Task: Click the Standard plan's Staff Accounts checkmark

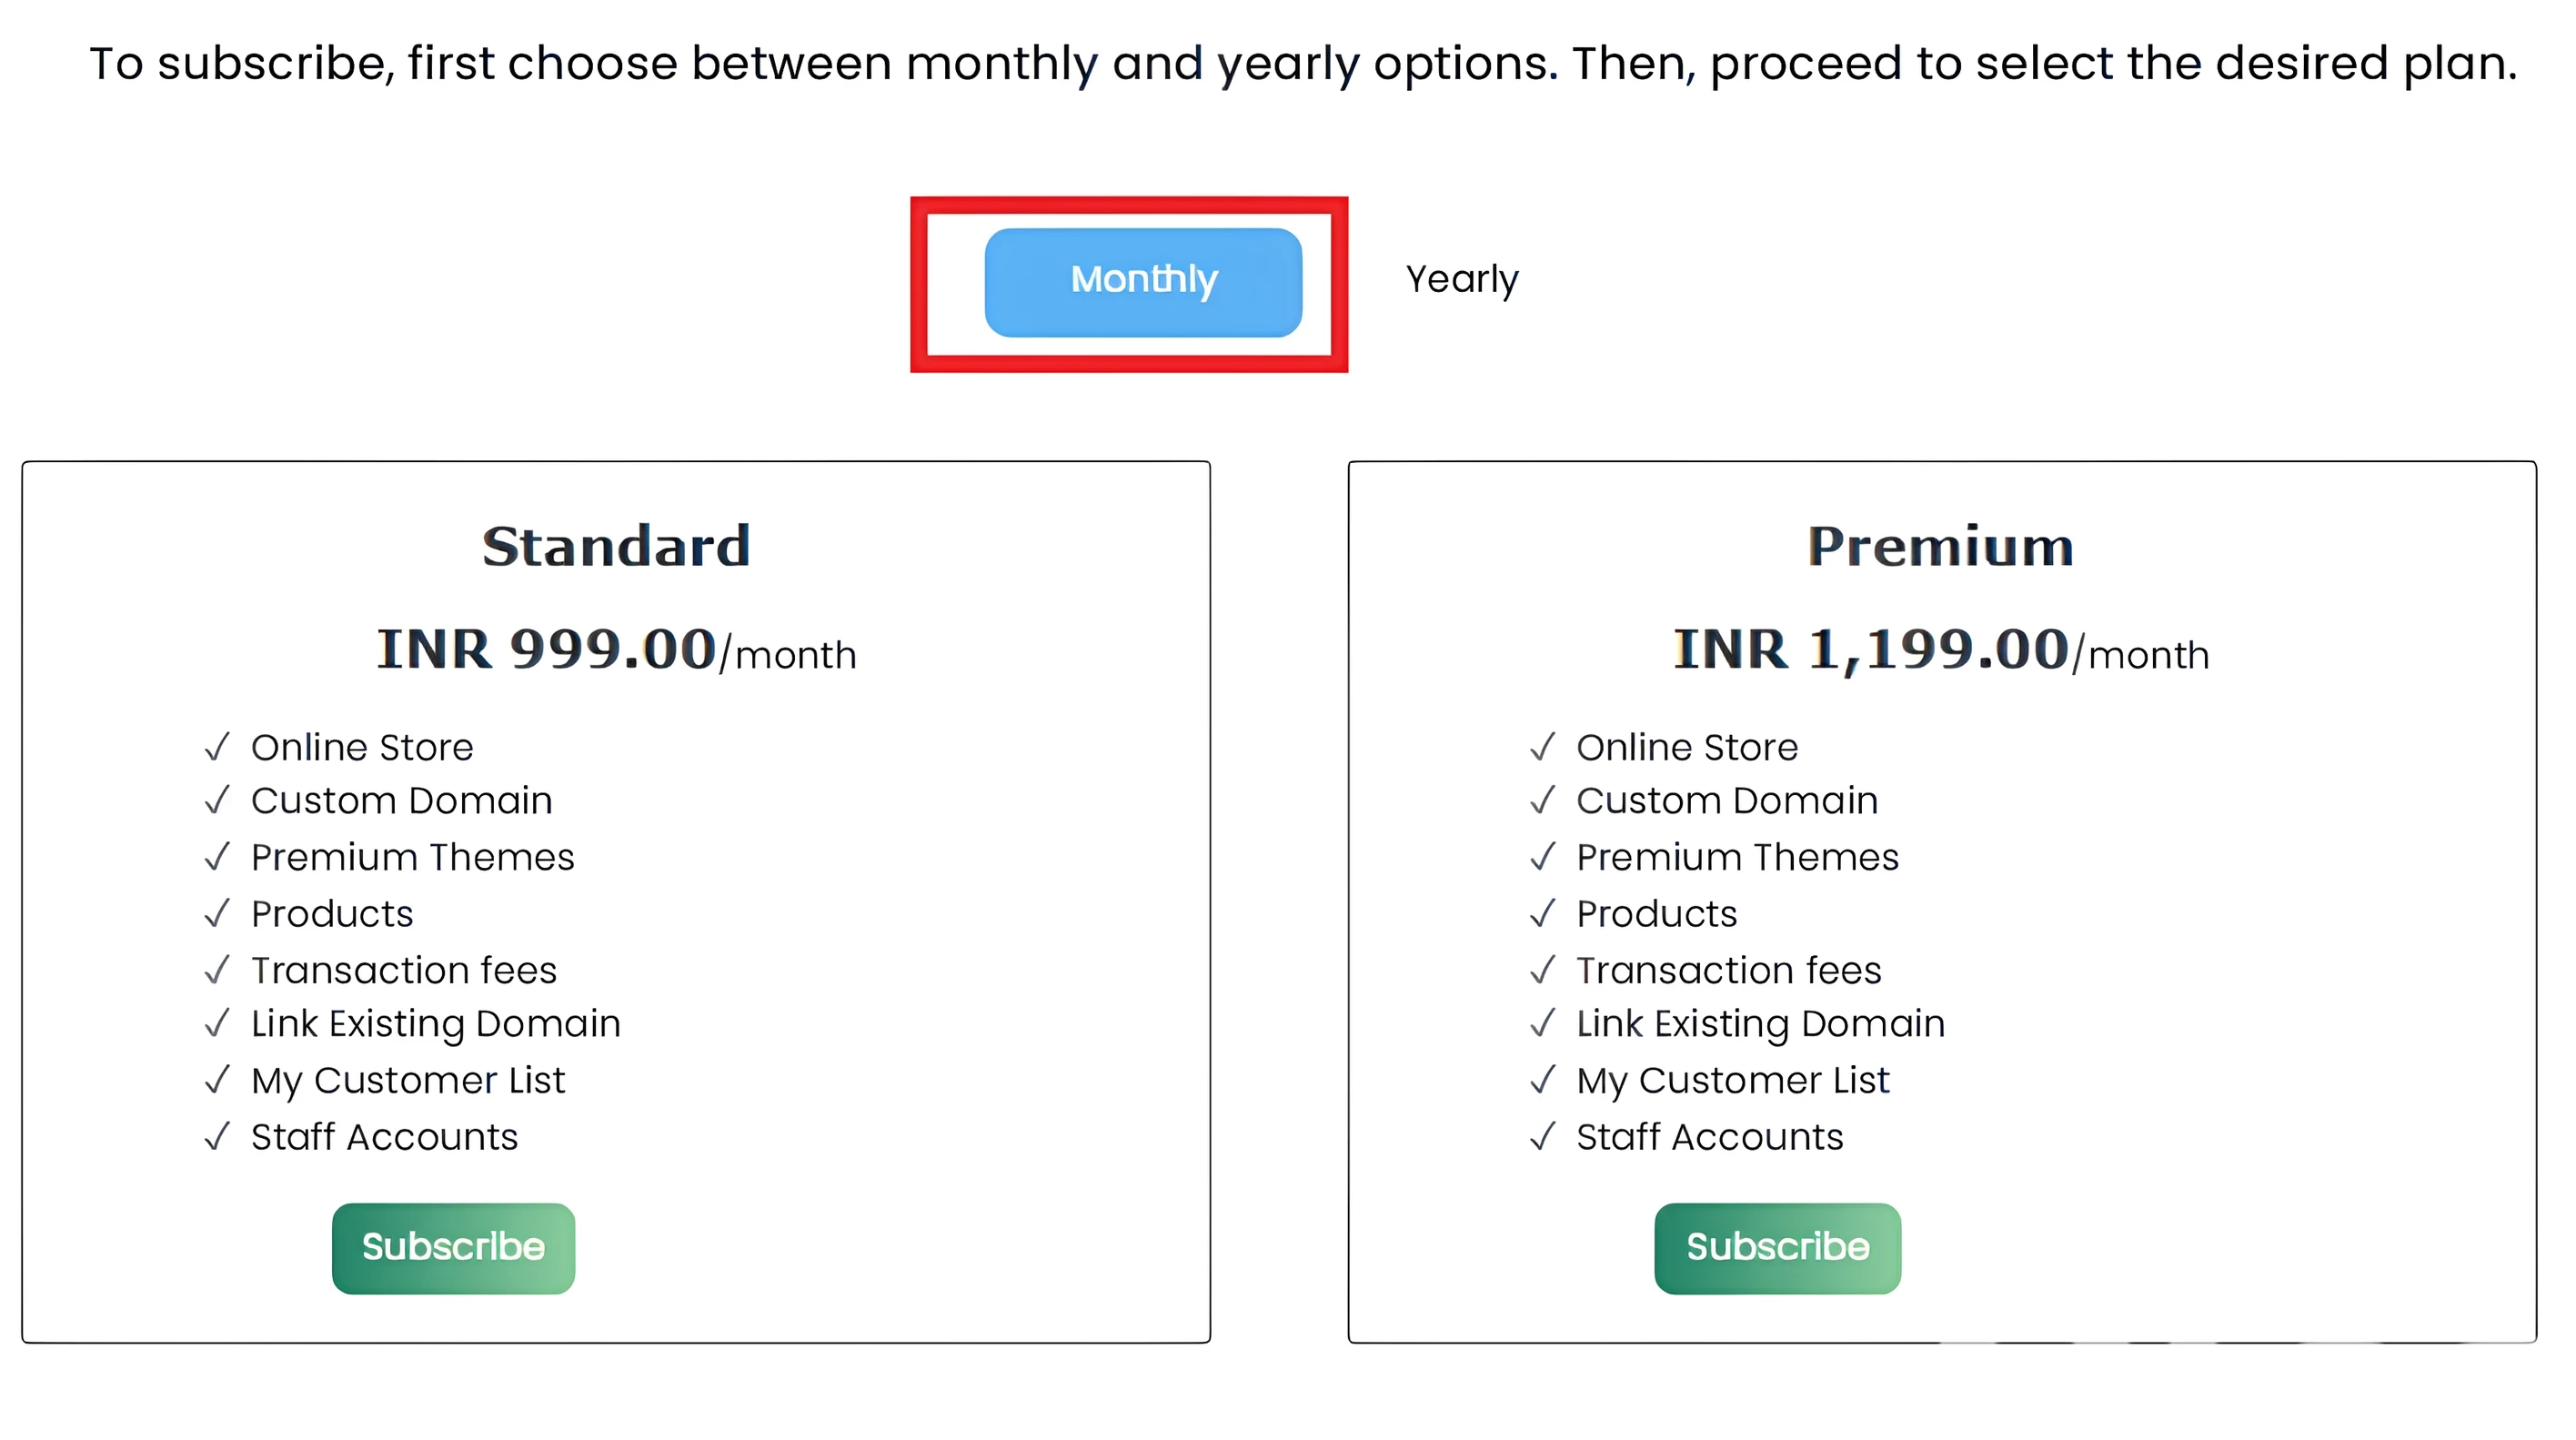Action: click(x=217, y=1137)
